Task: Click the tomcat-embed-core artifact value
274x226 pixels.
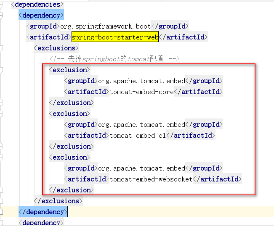Action: click(141, 92)
